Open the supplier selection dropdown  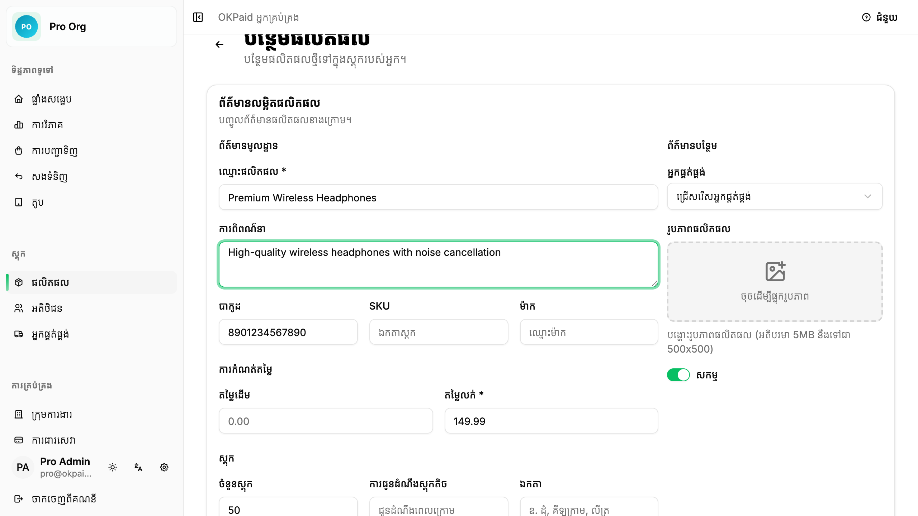click(775, 196)
